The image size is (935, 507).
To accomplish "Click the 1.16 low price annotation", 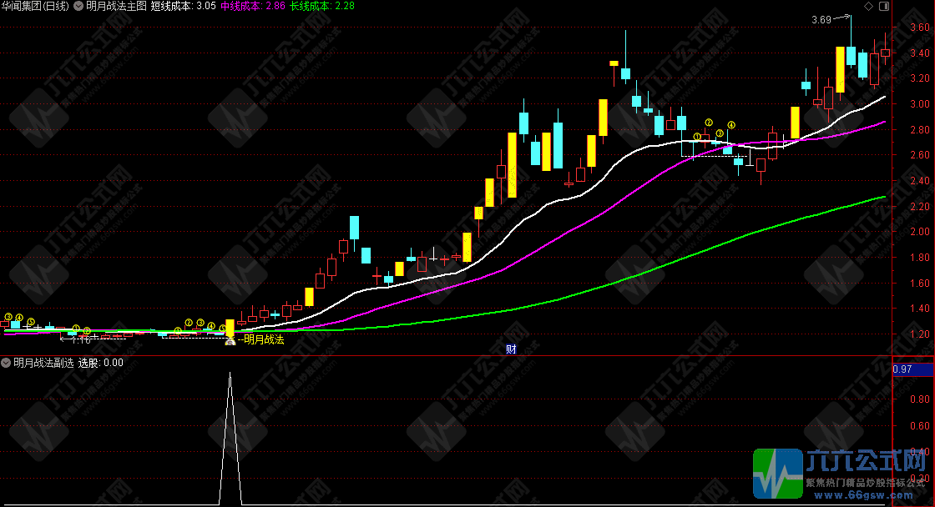I will pyautogui.click(x=80, y=339).
